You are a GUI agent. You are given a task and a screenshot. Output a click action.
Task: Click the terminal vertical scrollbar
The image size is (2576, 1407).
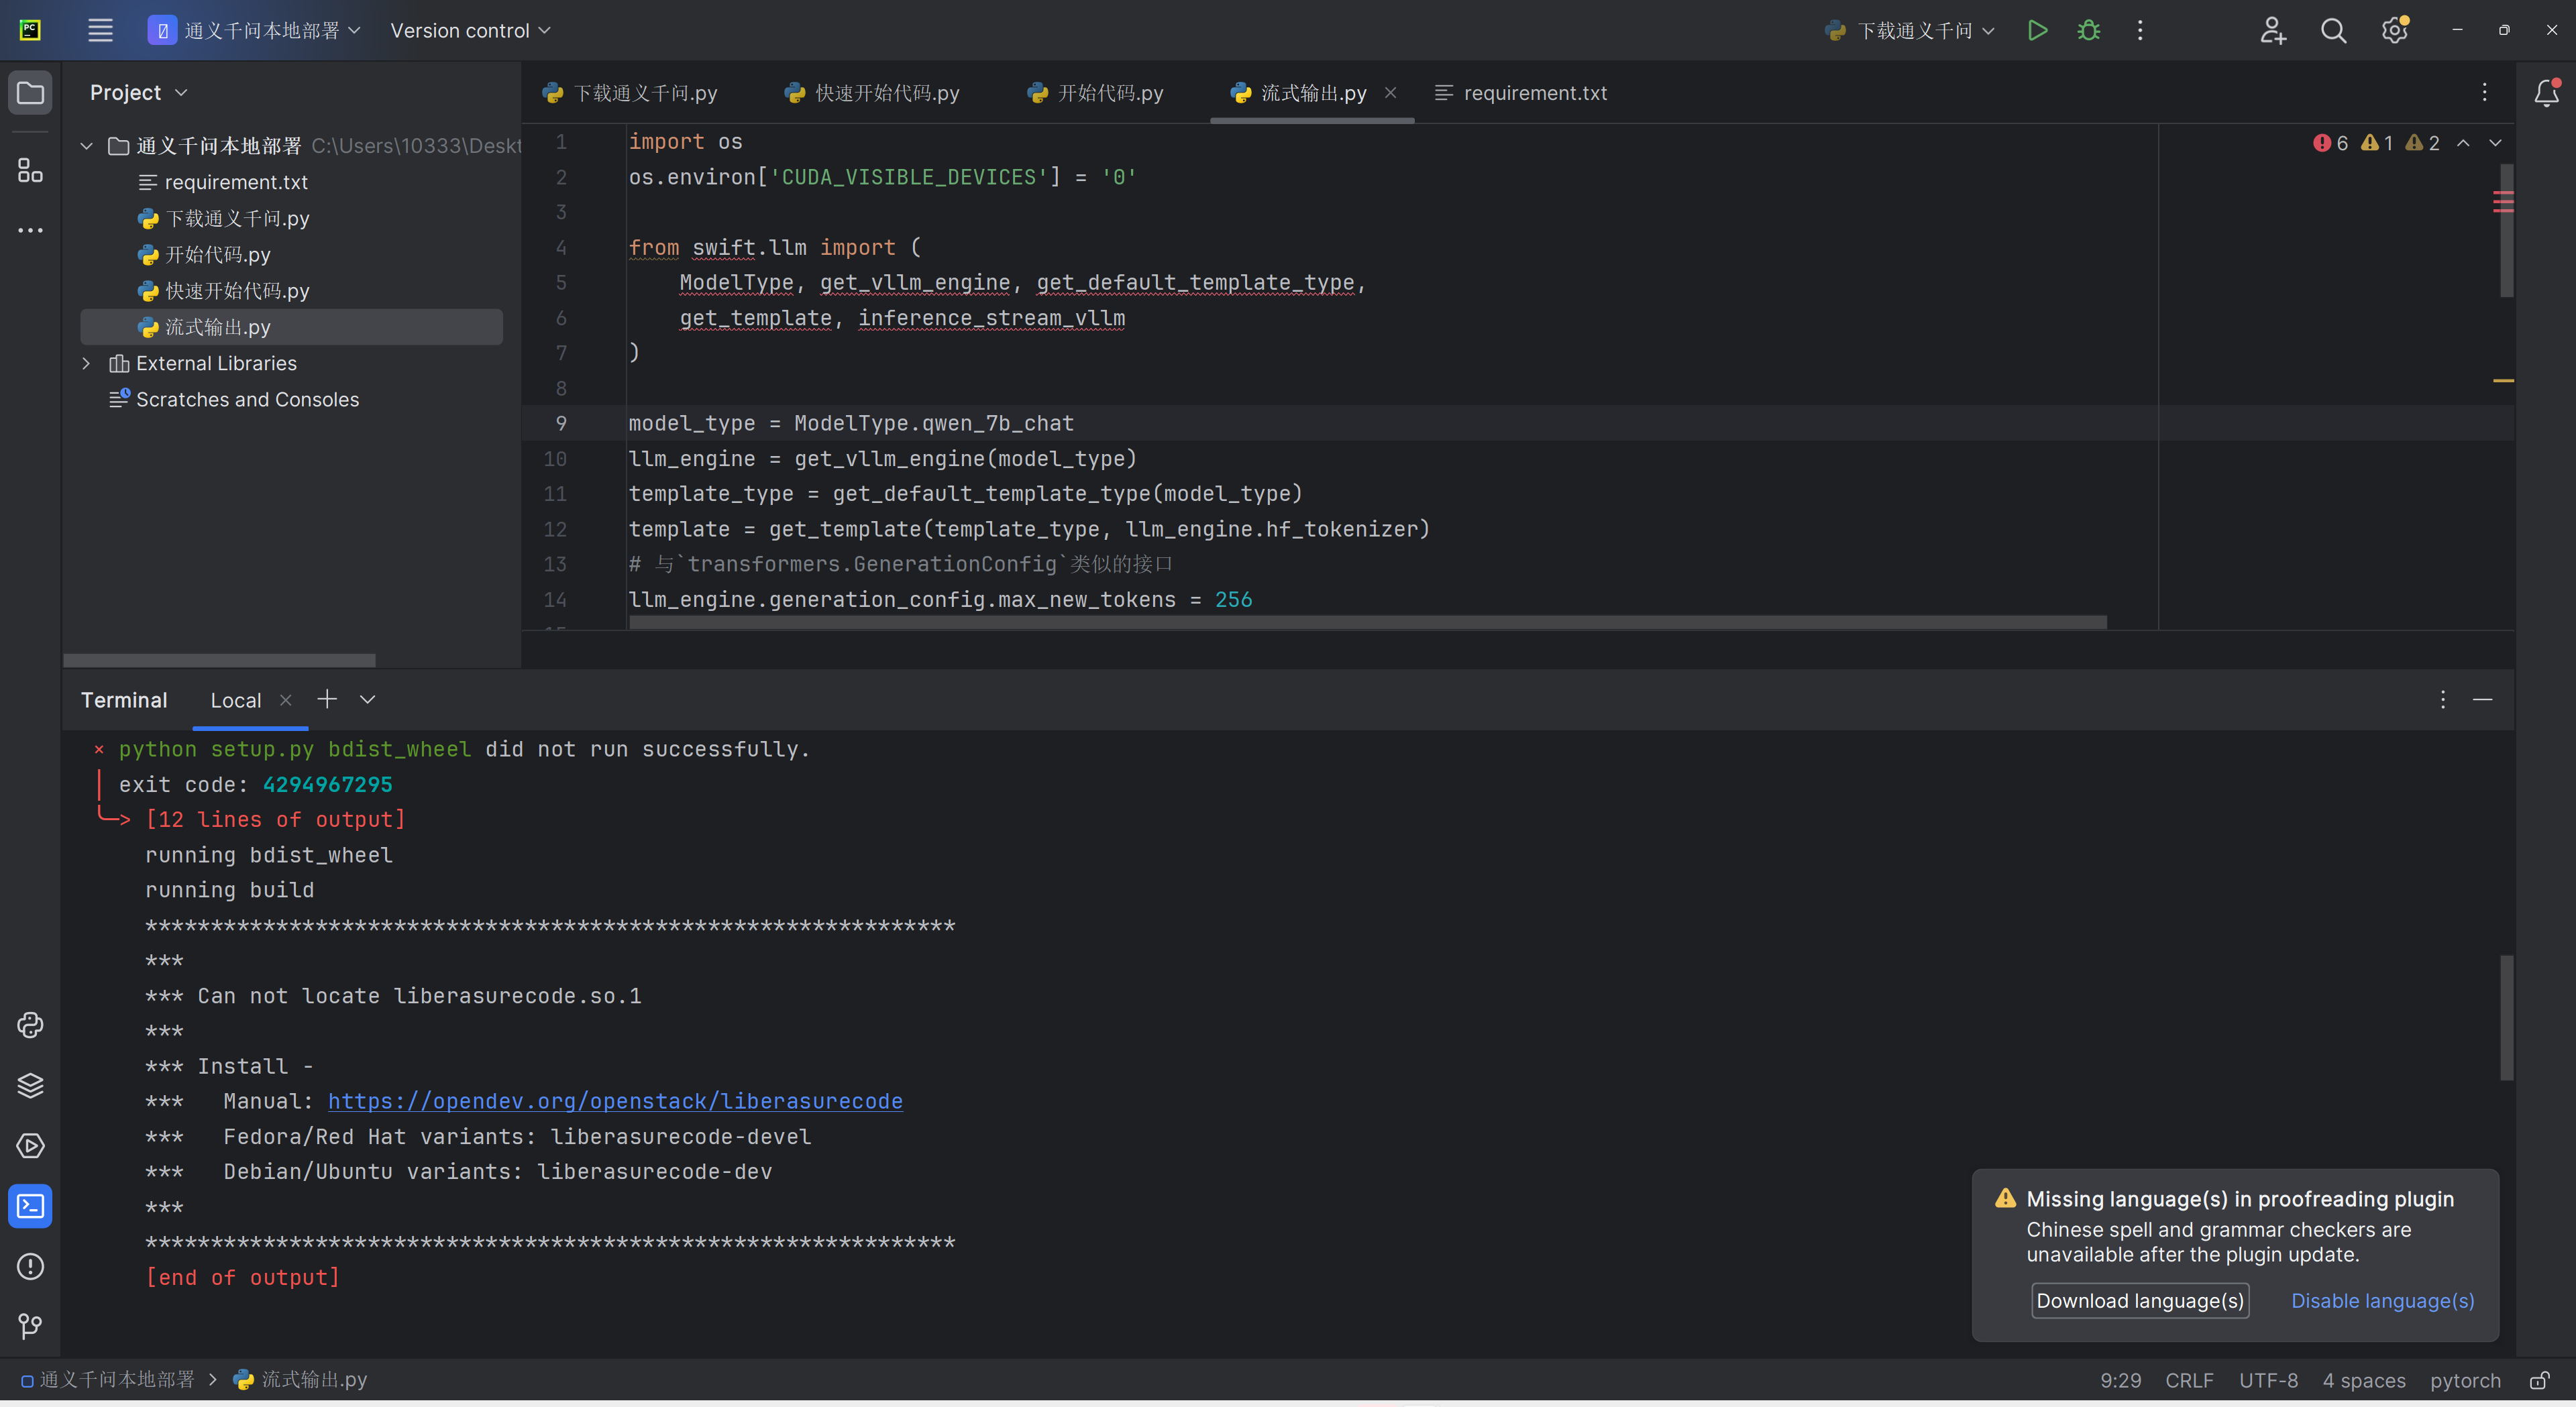[2506, 1018]
